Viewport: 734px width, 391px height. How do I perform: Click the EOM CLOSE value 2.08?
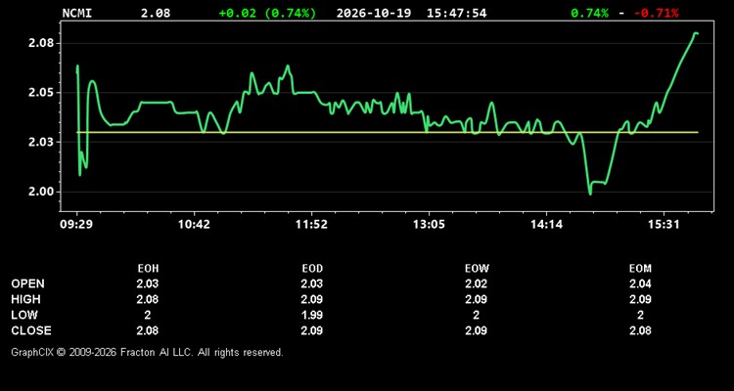(x=640, y=330)
